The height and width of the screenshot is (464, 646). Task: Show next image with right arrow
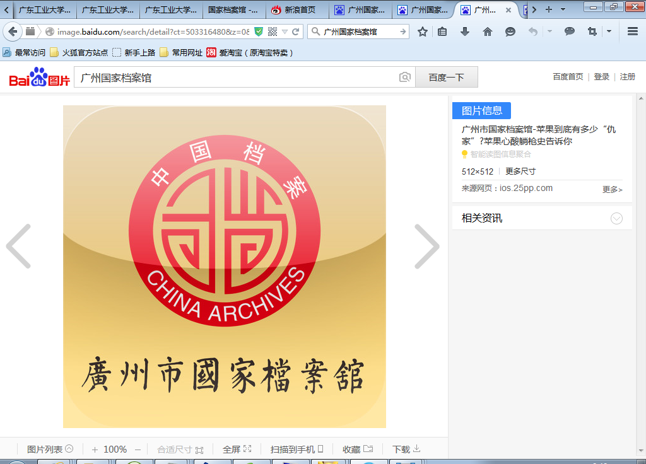pyautogui.click(x=427, y=246)
